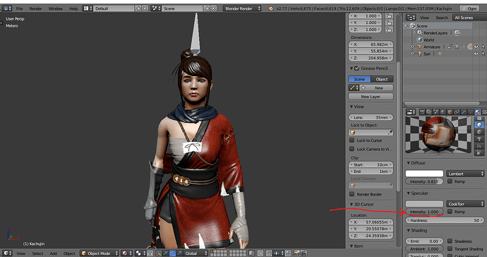The image size is (487, 257).
Task: Open the Global transform orientation dropdown
Action: (196, 253)
